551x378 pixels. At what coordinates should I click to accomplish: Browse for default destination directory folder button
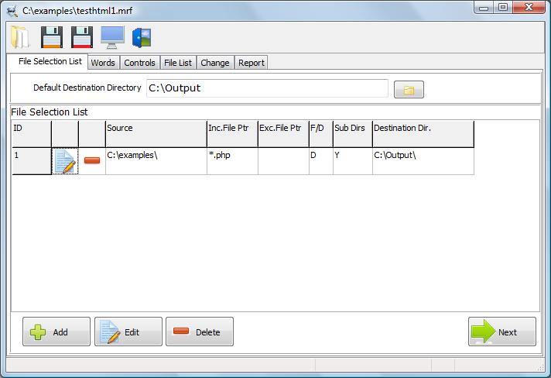[409, 90]
